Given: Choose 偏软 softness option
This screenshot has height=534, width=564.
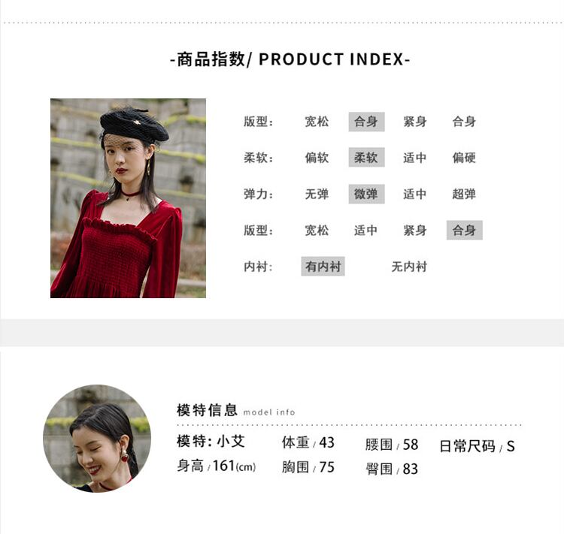Looking at the screenshot, I should point(317,158).
